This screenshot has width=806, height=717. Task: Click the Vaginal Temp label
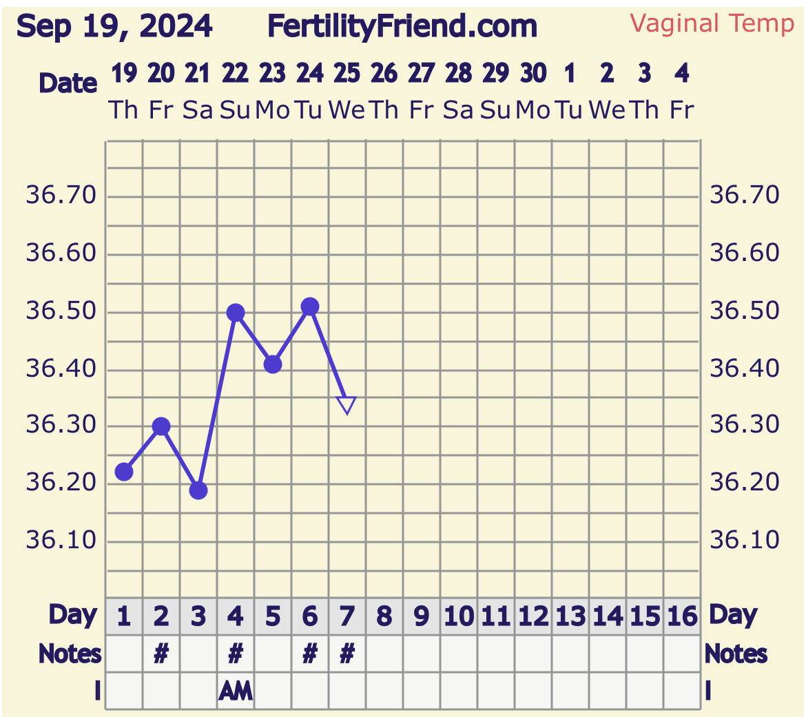click(x=712, y=24)
